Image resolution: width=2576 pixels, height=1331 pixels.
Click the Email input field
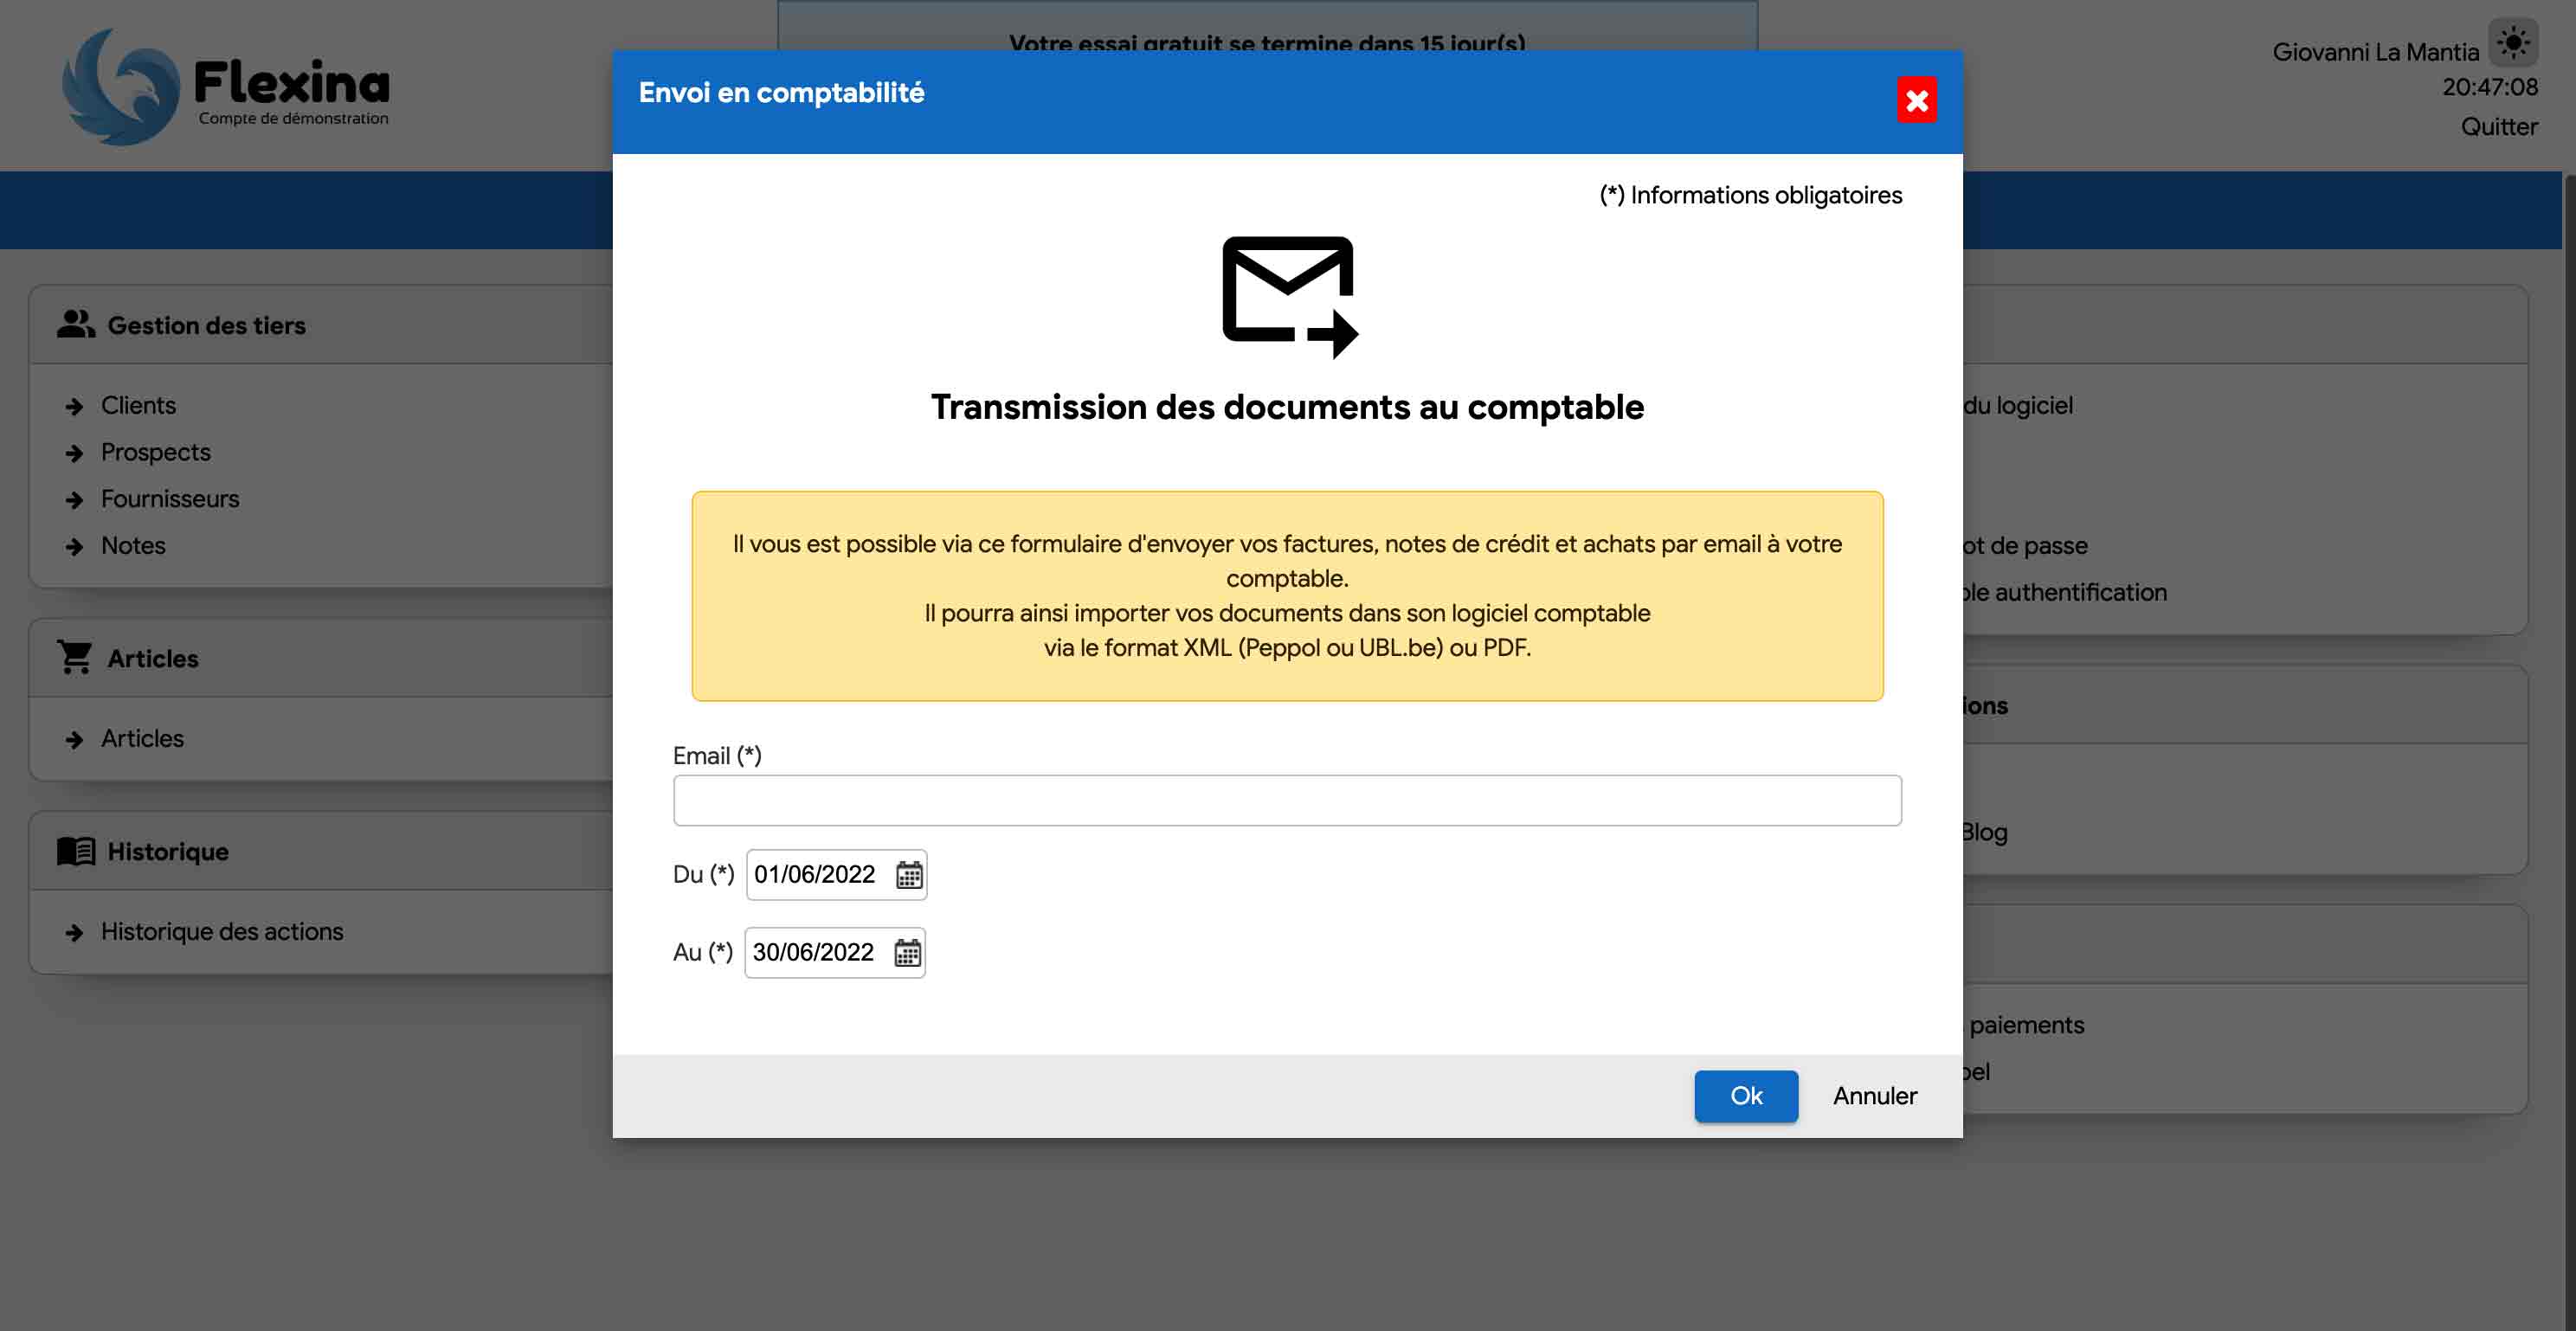pos(1287,800)
